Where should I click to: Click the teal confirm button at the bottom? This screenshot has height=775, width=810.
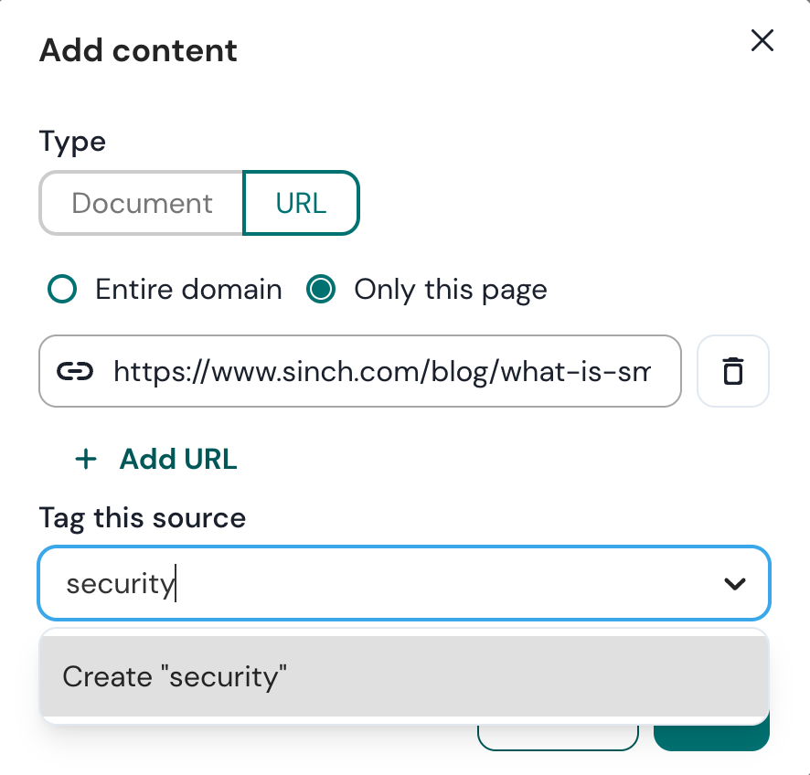[711, 738]
